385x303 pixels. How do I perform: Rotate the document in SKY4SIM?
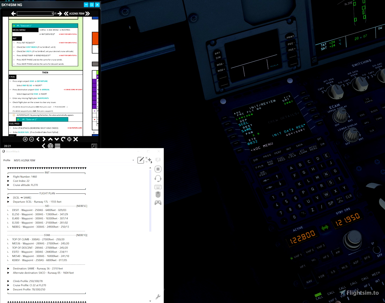pos(63,139)
